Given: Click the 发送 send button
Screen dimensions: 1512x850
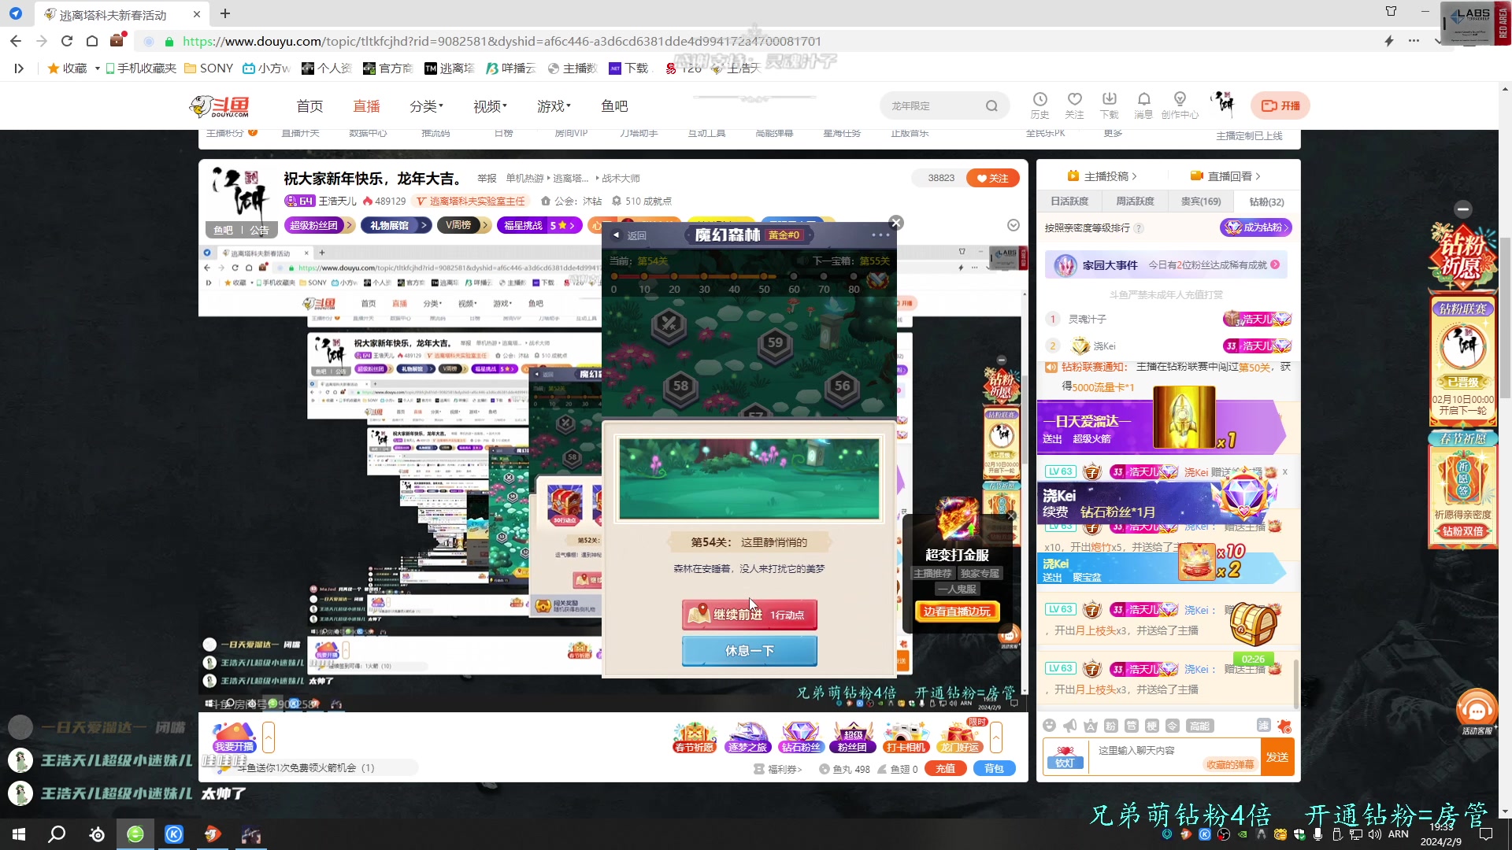Looking at the screenshot, I should point(1277,756).
